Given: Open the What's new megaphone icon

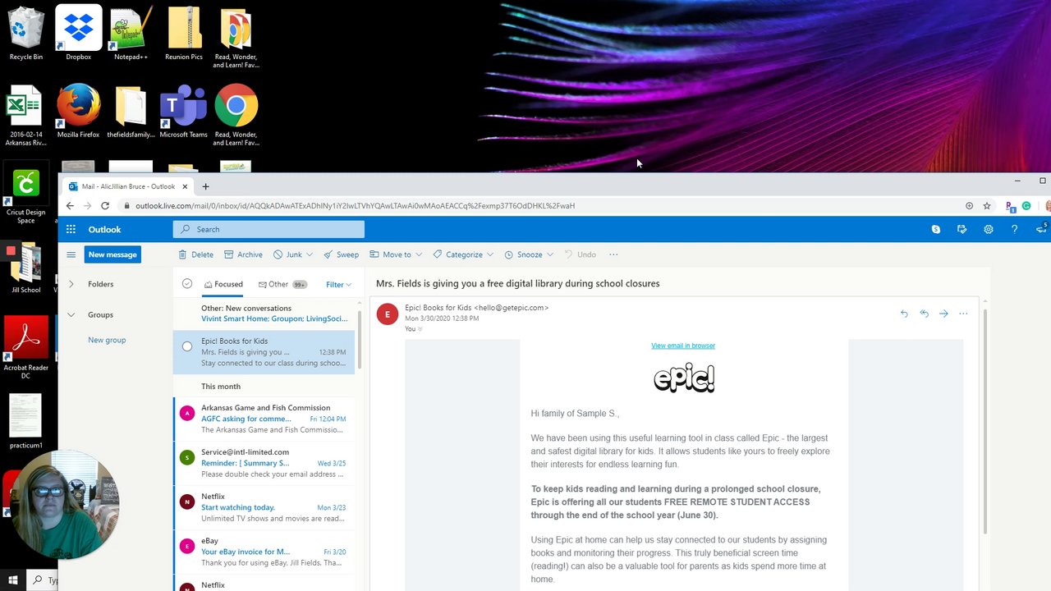Looking at the screenshot, I should coord(1041,229).
